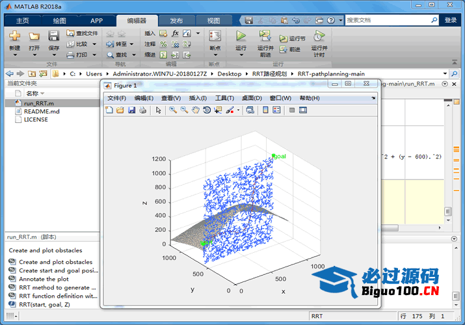Open brush color dropdown arrow
465x325 pixels.
[238, 110]
